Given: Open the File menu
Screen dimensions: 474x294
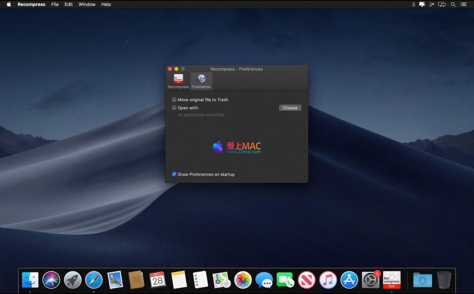Looking at the screenshot, I should [55, 4].
